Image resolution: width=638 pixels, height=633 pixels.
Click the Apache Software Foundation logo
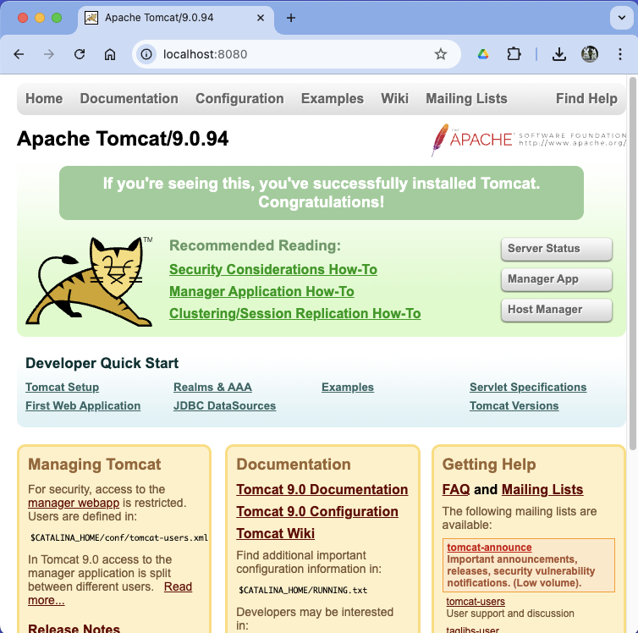coord(528,140)
